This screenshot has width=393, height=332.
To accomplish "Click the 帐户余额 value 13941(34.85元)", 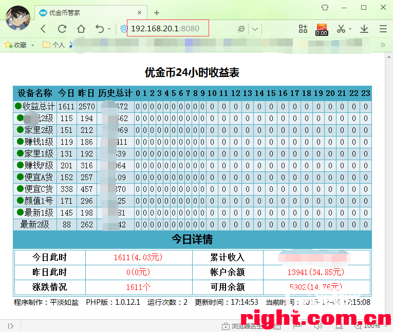I will [316, 272].
